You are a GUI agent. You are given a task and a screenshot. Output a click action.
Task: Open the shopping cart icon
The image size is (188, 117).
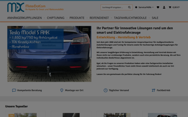pyautogui.click(x=170, y=7)
